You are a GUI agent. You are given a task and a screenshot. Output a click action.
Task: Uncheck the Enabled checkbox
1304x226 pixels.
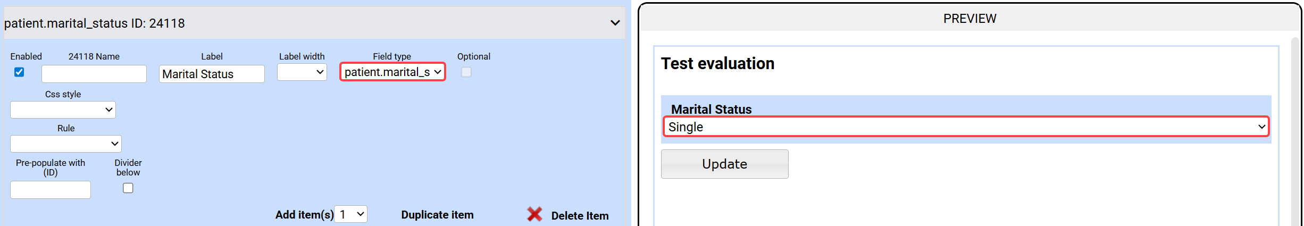tap(19, 72)
